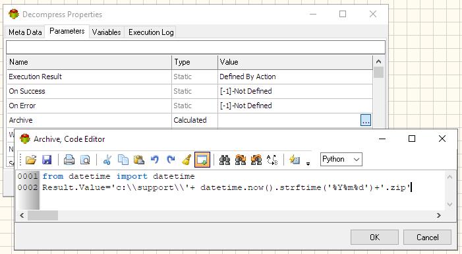
Task: Click the Type column header
Action: click(194, 62)
